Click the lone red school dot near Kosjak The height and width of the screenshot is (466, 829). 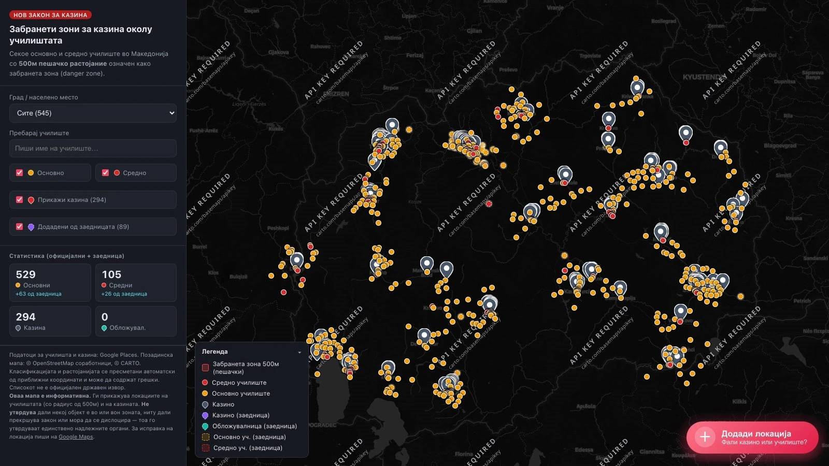[x=489, y=203]
